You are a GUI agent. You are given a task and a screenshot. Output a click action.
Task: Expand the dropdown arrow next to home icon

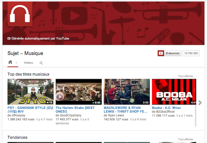tap(16, 63)
